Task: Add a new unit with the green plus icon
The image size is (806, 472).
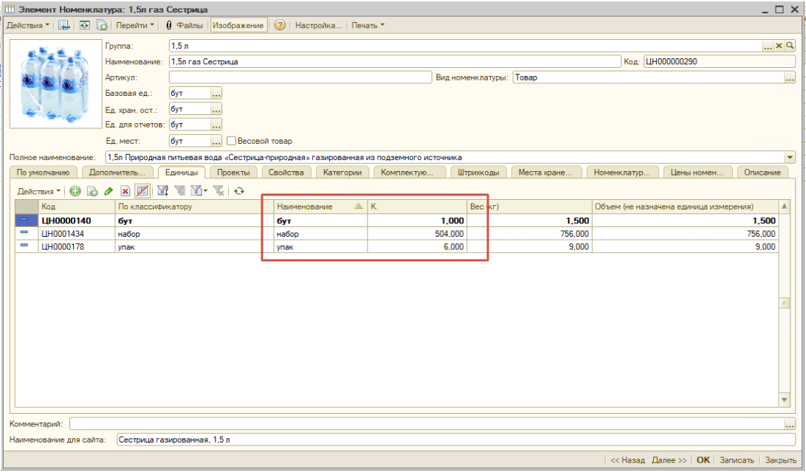Action: tap(75, 191)
